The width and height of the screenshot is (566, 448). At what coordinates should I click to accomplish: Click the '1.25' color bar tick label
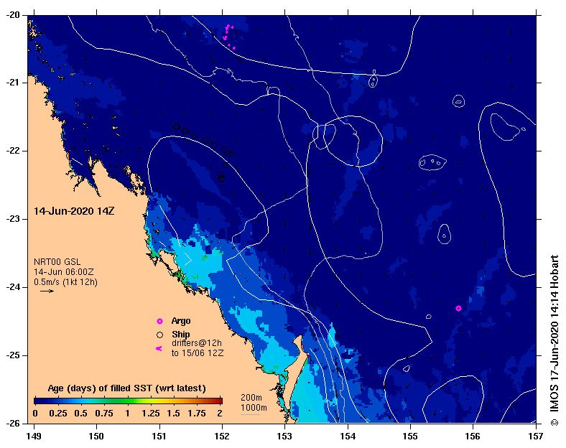(x=151, y=414)
